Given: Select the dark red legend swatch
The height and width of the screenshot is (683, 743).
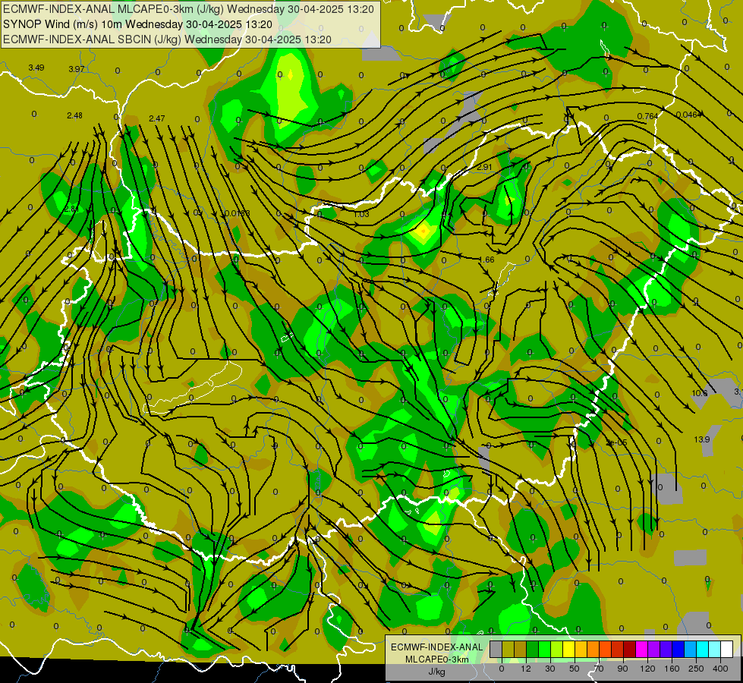Looking at the screenshot, I should tap(630, 649).
